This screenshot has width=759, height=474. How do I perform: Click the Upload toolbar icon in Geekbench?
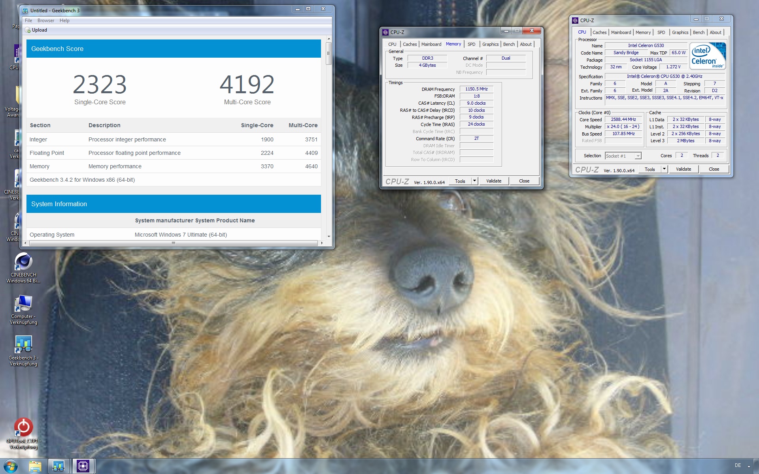28,30
